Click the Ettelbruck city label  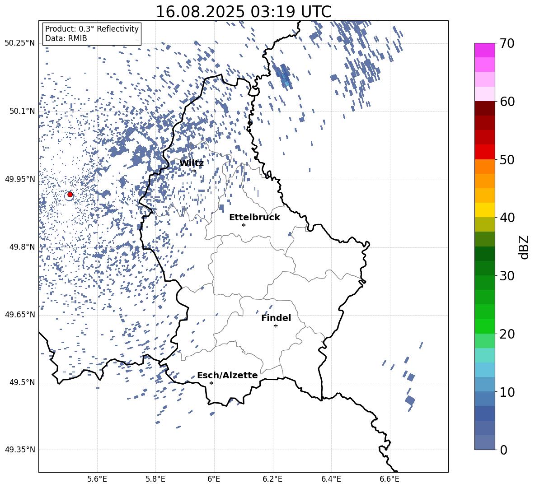(x=254, y=218)
